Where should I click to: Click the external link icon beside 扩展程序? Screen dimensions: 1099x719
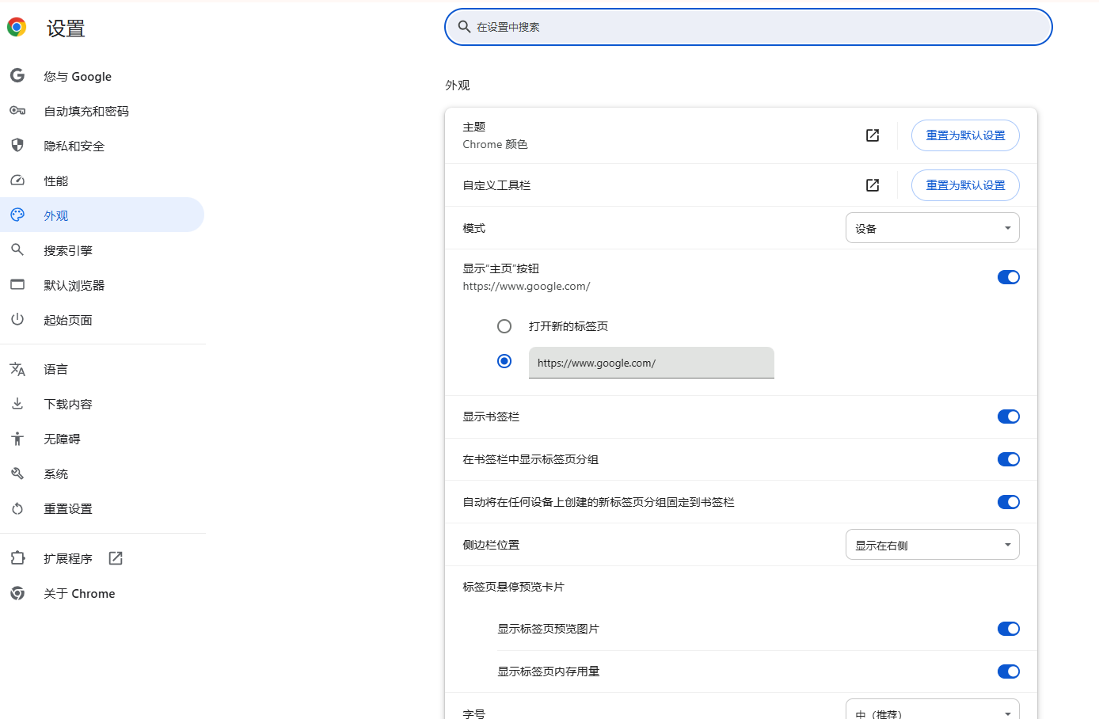click(x=116, y=558)
